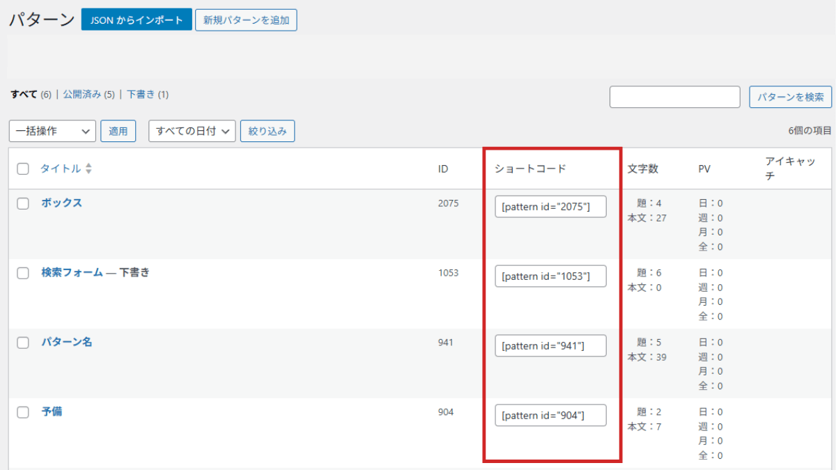Click the JSON からインポート button
The width and height of the screenshot is (836, 470).
click(x=137, y=19)
